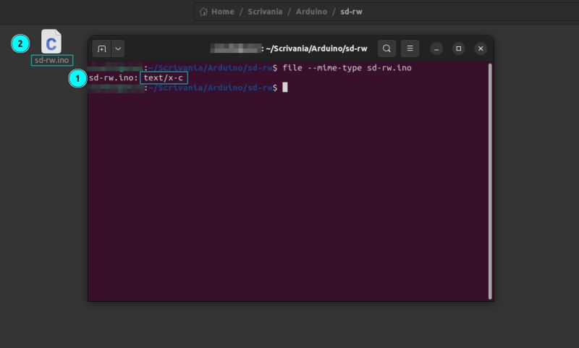
Task: Click the sd-rw.ino file name label
Action: pyautogui.click(x=52, y=60)
